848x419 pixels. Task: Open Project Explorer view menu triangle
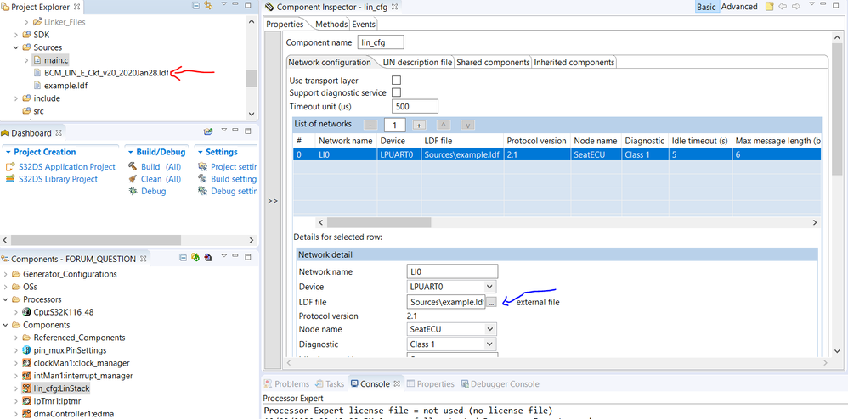click(224, 5)
